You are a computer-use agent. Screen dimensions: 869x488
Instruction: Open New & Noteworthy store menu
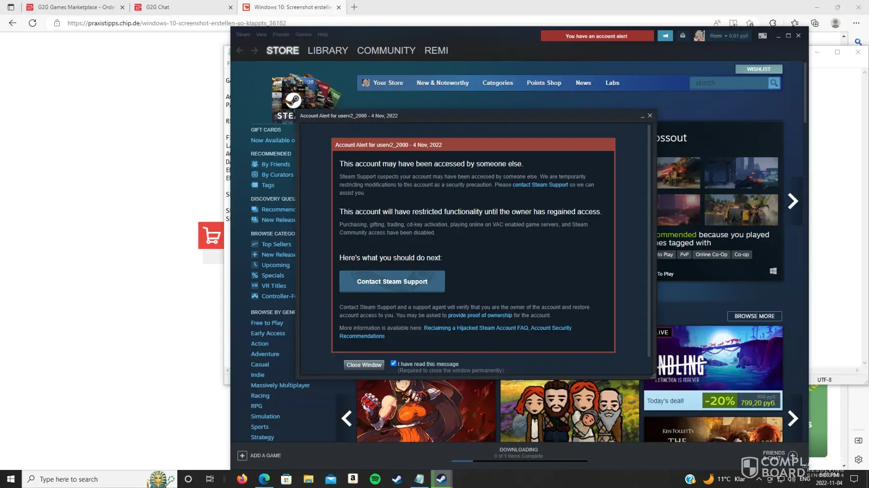pyautogui.click(x=442, y=83)
